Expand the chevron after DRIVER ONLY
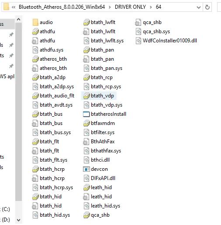221x225 pixels. (151, 7)
